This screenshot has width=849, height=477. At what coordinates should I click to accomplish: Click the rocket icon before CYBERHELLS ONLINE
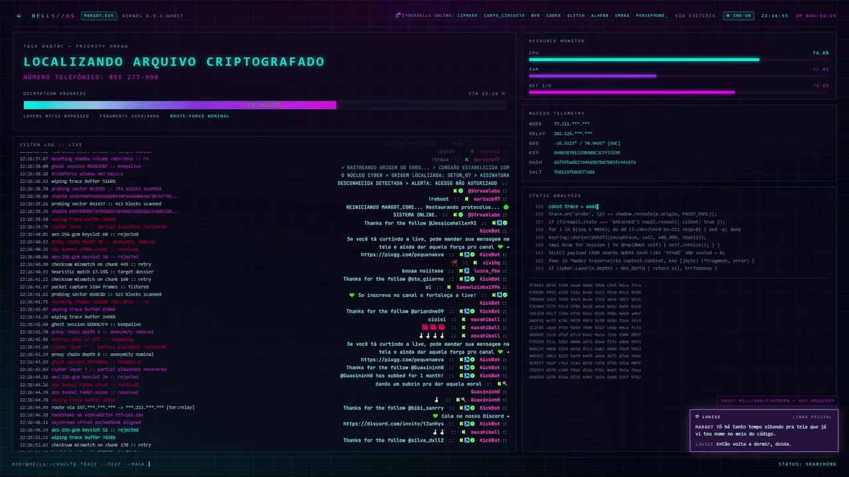click(x=397, y=15)
